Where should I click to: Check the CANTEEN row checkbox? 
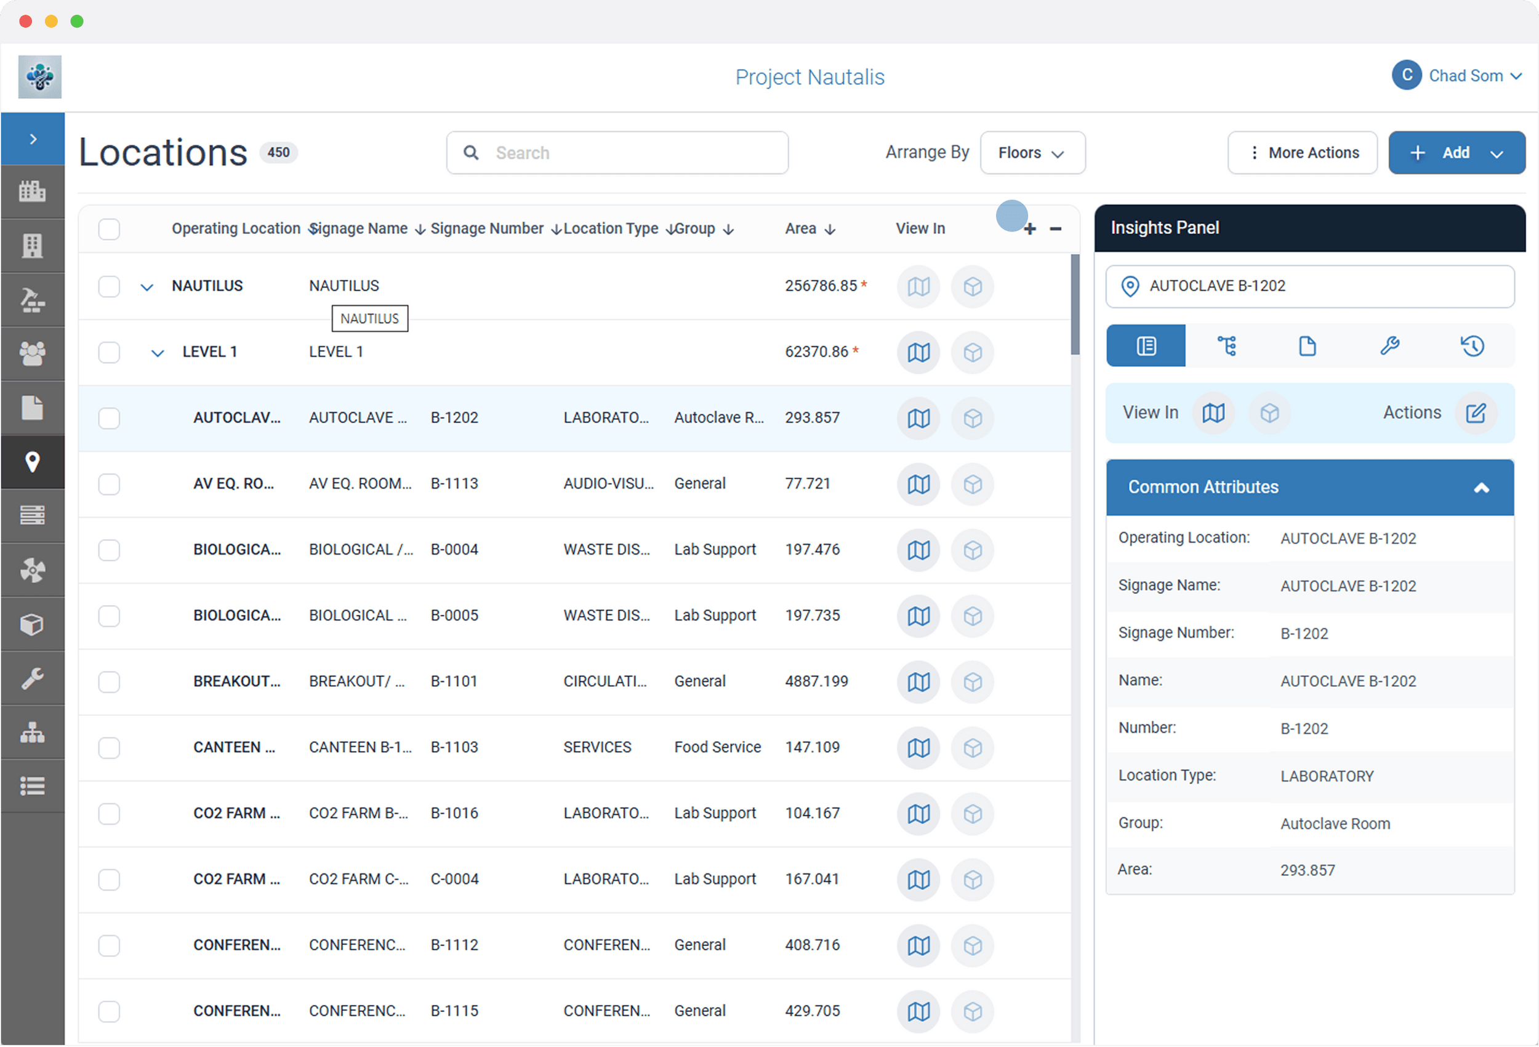(x=109, y=748)
